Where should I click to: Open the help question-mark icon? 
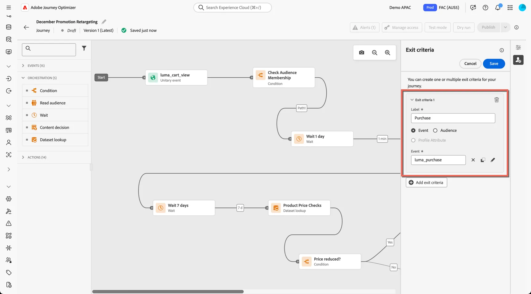click(486, 7)
